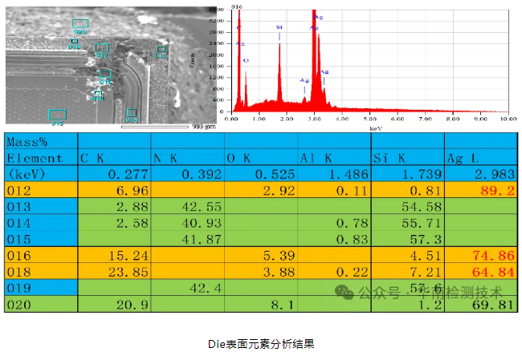
Task: Click the Si peak label in spectrum
Action: [279, 27]
